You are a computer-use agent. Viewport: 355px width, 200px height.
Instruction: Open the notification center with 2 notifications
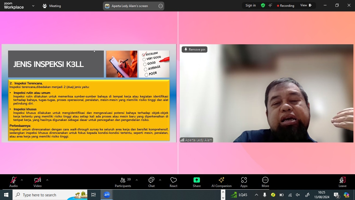[337, 195]
